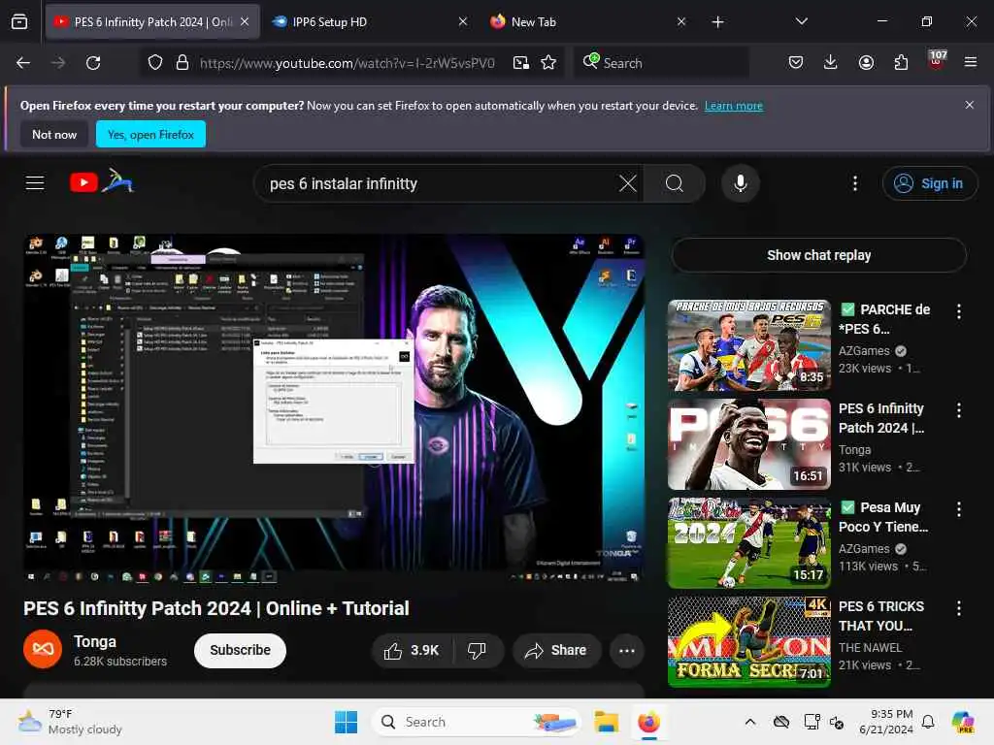Sign in to YouTube

click(929, 183)
